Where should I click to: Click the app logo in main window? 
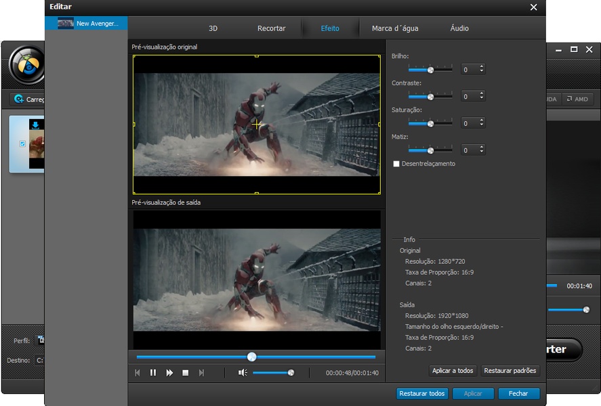[27, 66]
